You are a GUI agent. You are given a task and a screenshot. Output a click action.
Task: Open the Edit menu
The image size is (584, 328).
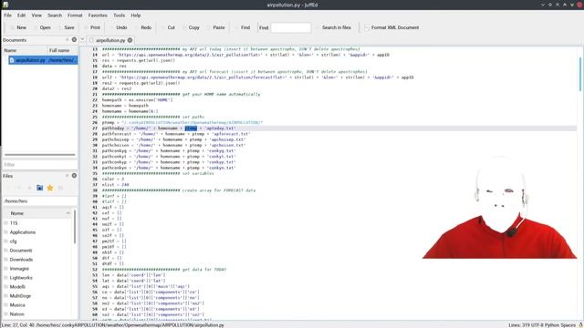point(21,15)
